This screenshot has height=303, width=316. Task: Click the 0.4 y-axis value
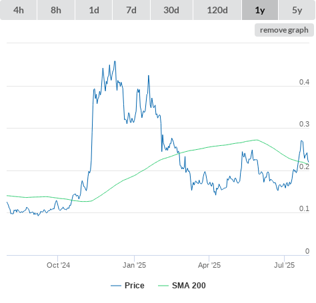click(x=304, y=82)
